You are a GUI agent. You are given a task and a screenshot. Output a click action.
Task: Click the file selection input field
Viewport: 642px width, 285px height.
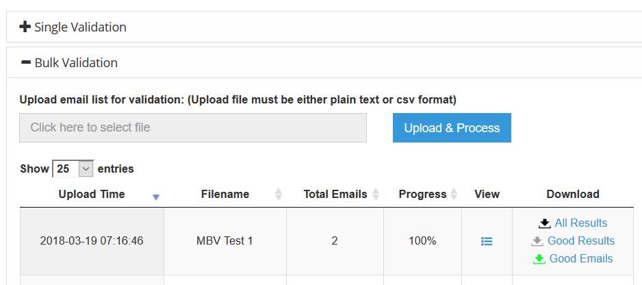(192, 128)
